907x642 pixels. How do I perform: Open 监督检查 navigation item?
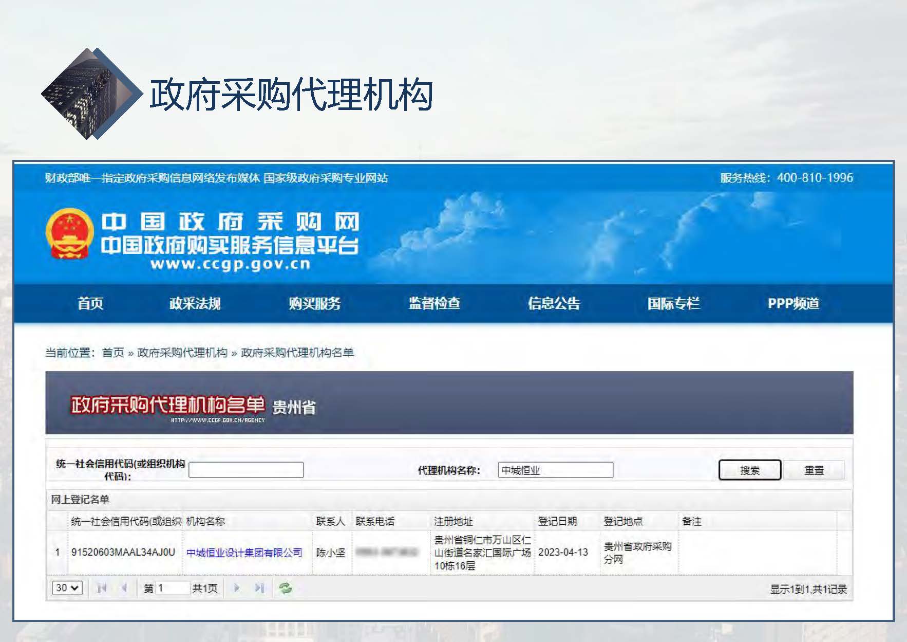434,303
